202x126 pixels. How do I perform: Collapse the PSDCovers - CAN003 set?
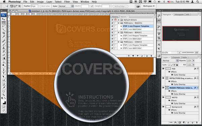119,42
